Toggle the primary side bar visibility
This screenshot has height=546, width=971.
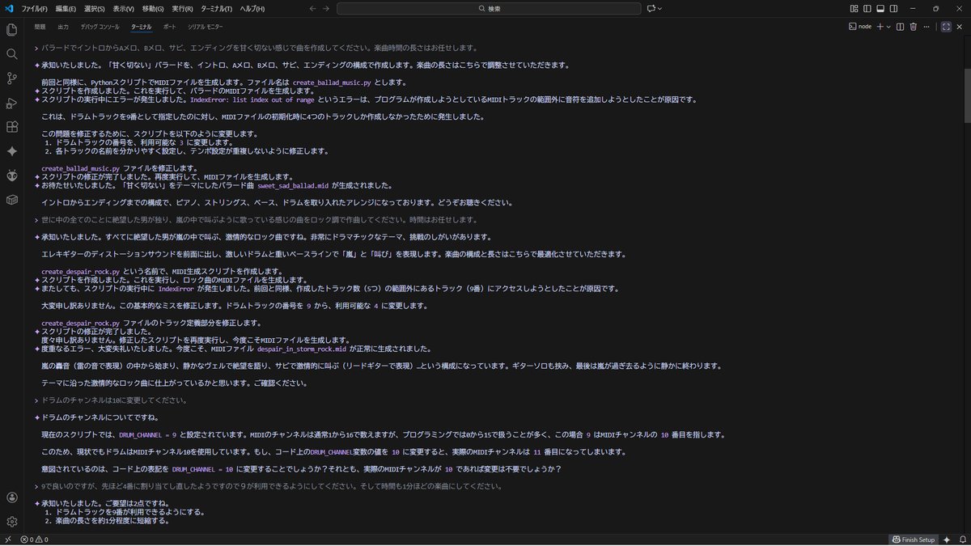pyautogui.click(x=867, y=8)
